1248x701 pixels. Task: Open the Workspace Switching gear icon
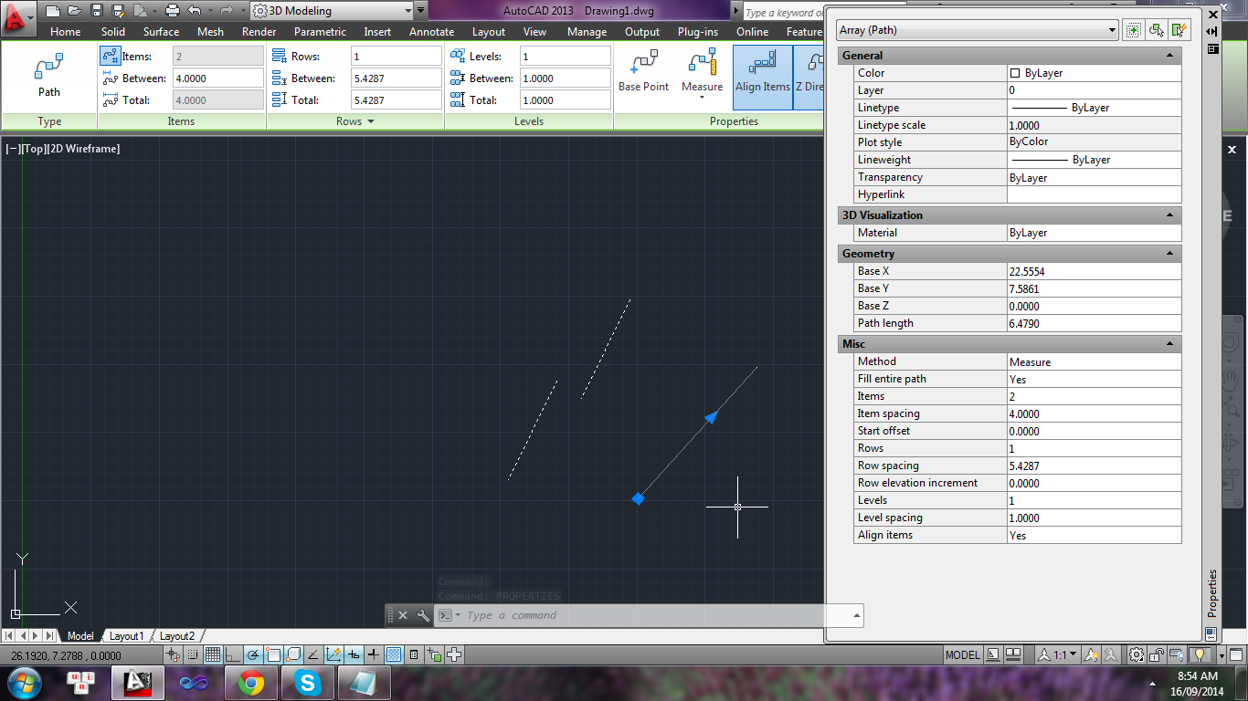pyautogui.click(x=1136, y=654)
